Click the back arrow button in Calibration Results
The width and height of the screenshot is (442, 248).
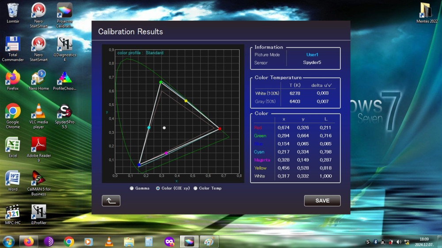click(111, 201)
